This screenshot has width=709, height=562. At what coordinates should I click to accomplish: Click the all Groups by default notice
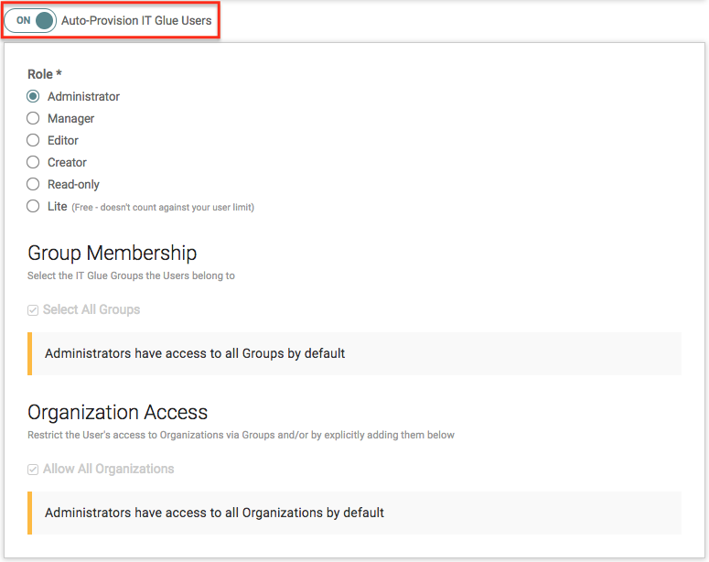[194, 353]
